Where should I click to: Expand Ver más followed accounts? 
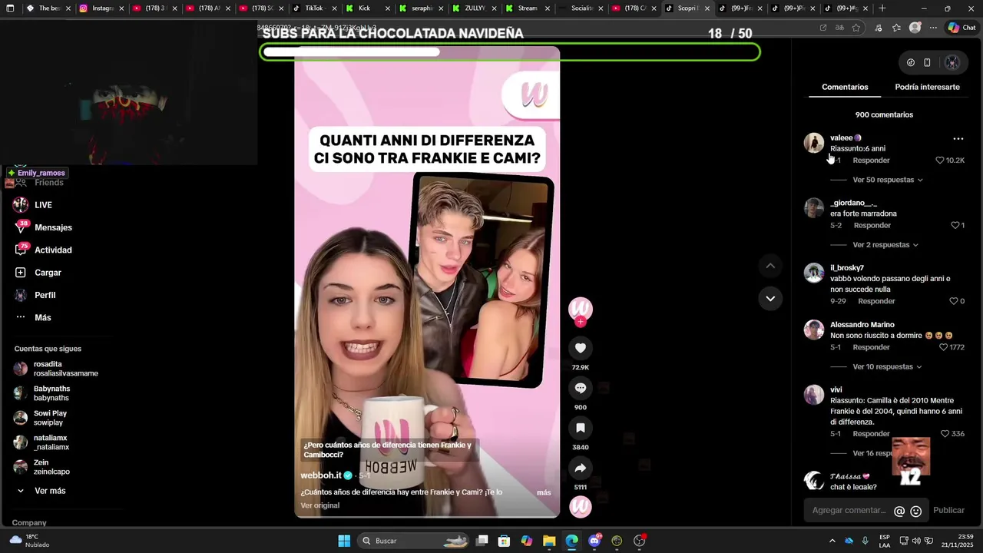click(x=50, y=491)
